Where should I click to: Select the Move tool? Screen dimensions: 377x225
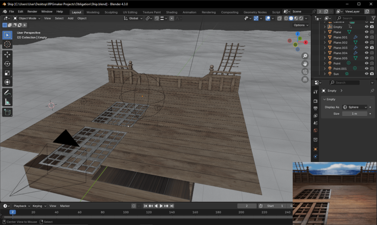coord(7,54)
